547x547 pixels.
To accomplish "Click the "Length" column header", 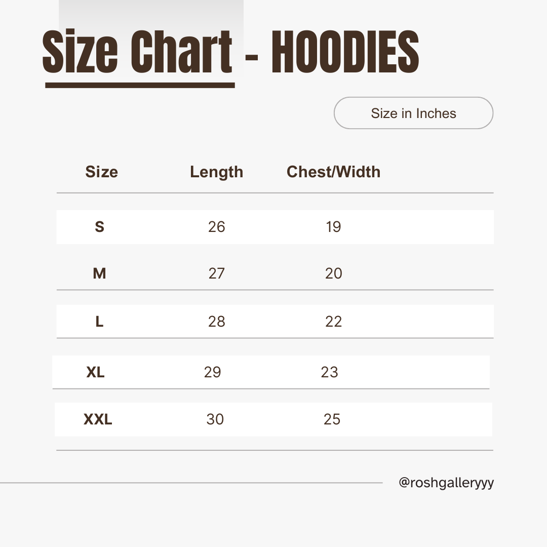I will pyautogui.click(x=216, y=172).
